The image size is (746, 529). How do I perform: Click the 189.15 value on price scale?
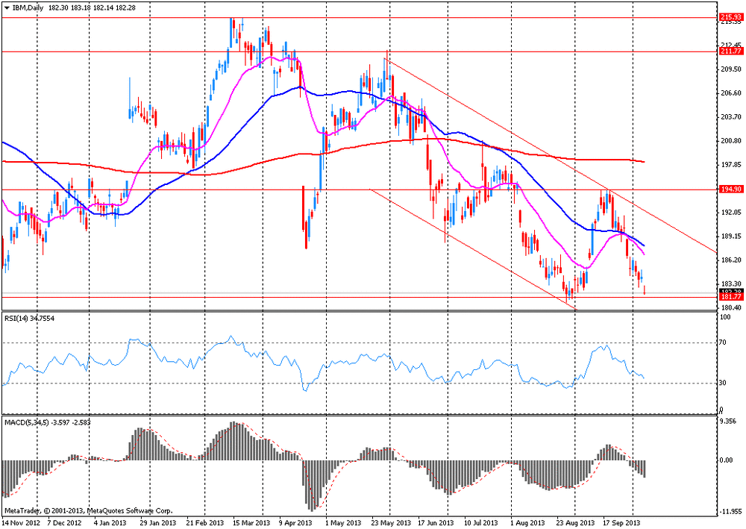[x=731, y=236]
